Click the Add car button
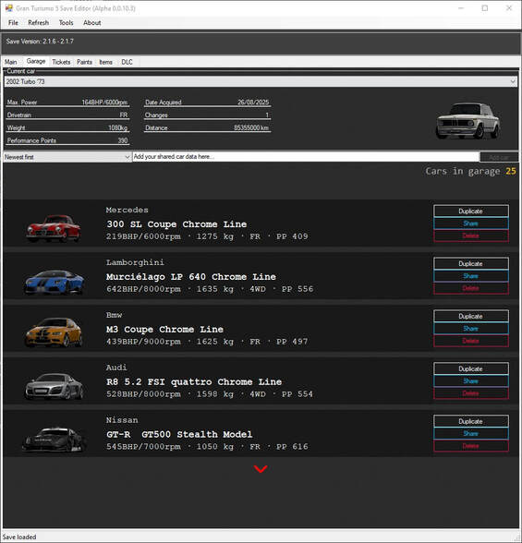This screenshot has width=522, height=543. (x=499, y=157)
